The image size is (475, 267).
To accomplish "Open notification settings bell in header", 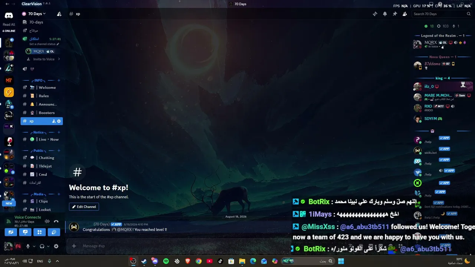I will coord(385,14).
